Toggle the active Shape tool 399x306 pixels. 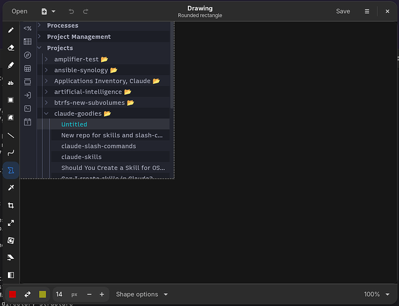[10, 170]
